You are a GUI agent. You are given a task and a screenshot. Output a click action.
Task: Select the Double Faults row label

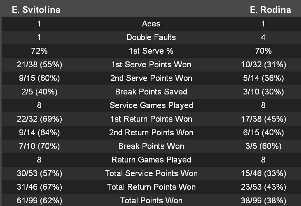pyautogui.click(x=151, y=37)
